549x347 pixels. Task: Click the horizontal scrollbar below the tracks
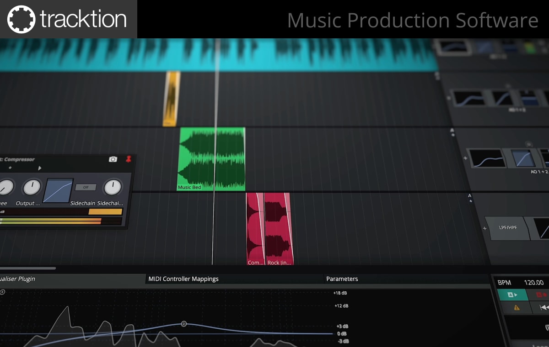(x=27, y=268)
